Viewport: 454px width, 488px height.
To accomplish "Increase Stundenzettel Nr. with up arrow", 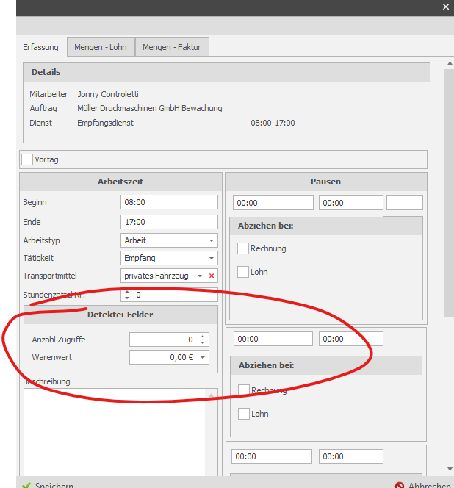I will [127, 293].
